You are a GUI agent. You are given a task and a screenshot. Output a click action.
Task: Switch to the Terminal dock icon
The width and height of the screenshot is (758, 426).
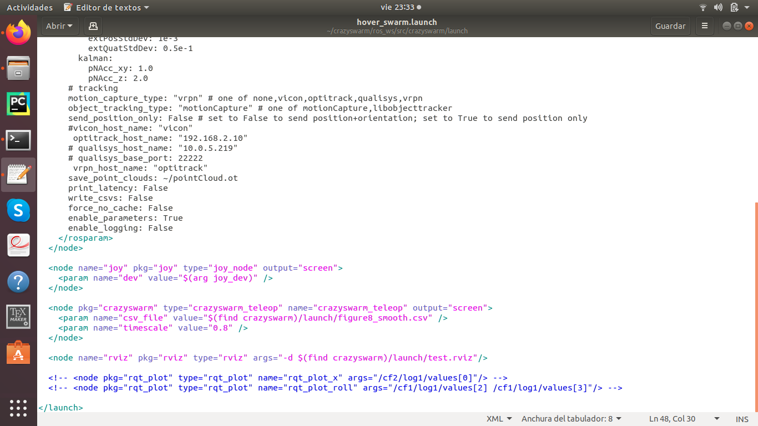18,140
